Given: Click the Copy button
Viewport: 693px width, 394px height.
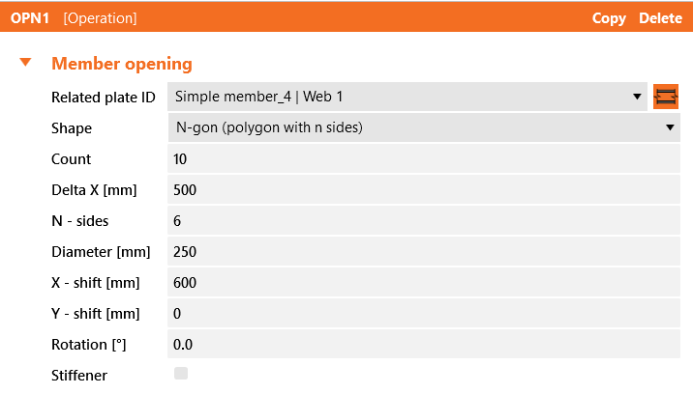Looking at the screenshot, I should click(x=609, y=18).
